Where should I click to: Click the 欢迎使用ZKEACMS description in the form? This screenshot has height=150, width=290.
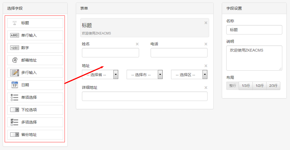point(96,33)
